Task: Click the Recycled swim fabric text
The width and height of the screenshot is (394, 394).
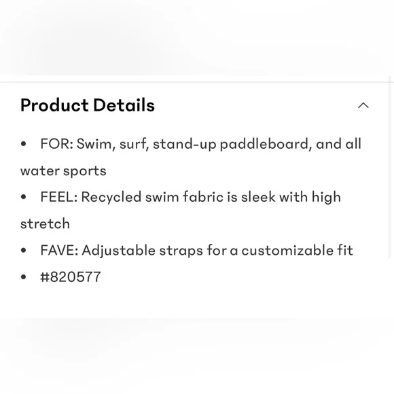Action: [x=152, y=197]
